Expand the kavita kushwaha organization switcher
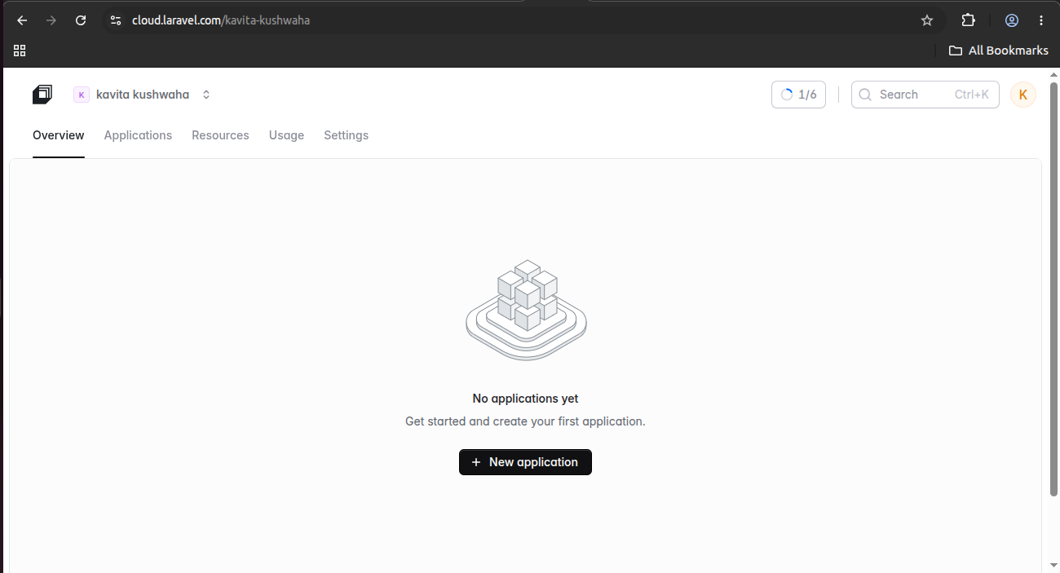The width and height of the screenshot is (1060, 573). pyautogui.click(x=143, y=95)
